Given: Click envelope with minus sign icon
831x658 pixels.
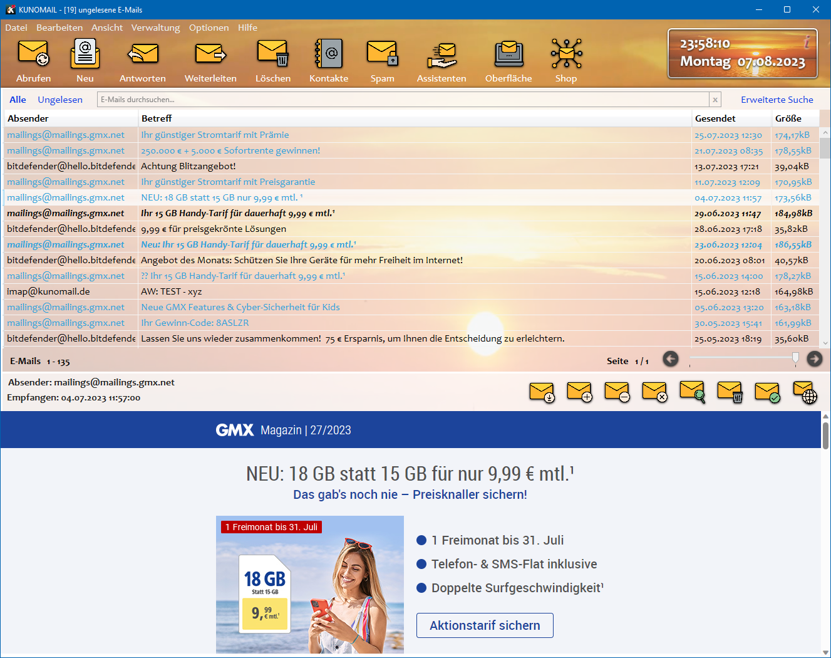Looking at the screenshot, I should tap(617, 392).
